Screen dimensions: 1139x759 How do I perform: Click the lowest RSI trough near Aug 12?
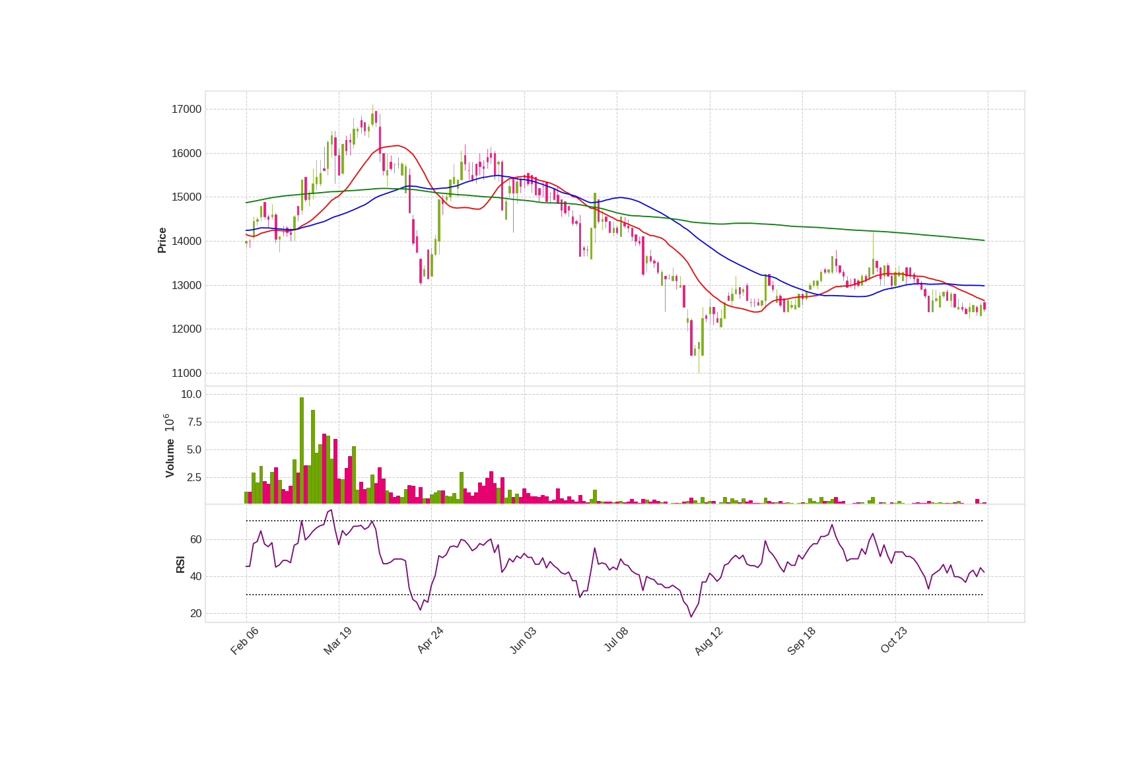click(691, 616)
